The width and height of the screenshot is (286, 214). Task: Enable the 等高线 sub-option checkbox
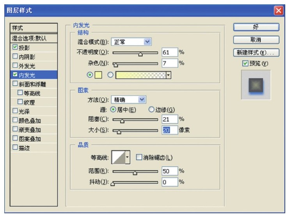(20, 93)
